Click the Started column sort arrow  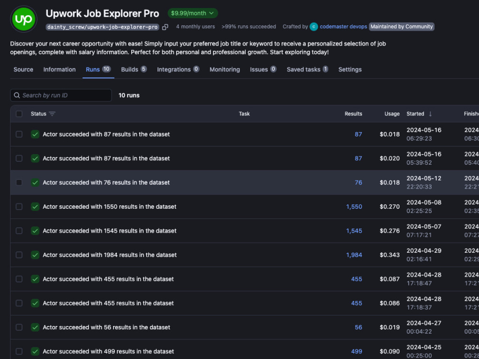tap(430, 114)
